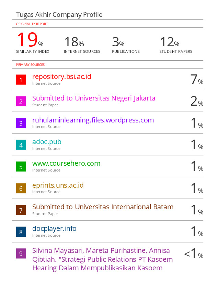Screen dimensions: 219x283
Task: Click the green number 5 source badge
Action: click(x=21, y=167)
